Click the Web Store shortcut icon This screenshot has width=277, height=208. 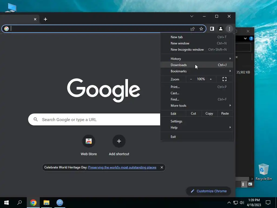point(89,141)
